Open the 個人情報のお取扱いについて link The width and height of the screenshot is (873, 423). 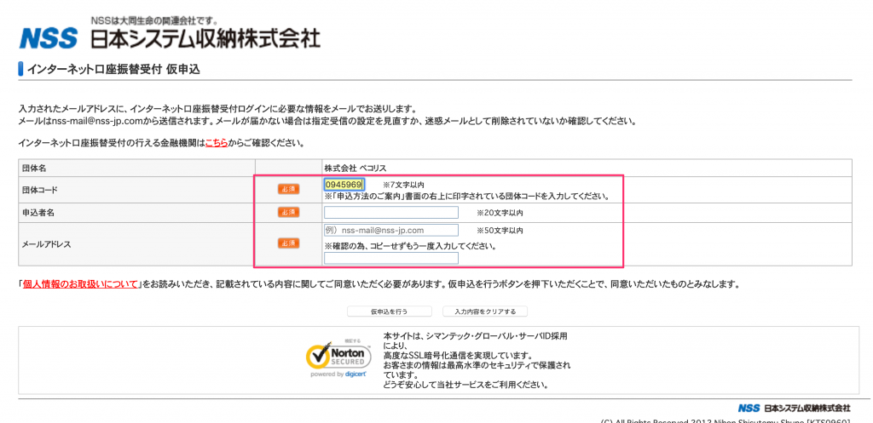tap(80, 284)
